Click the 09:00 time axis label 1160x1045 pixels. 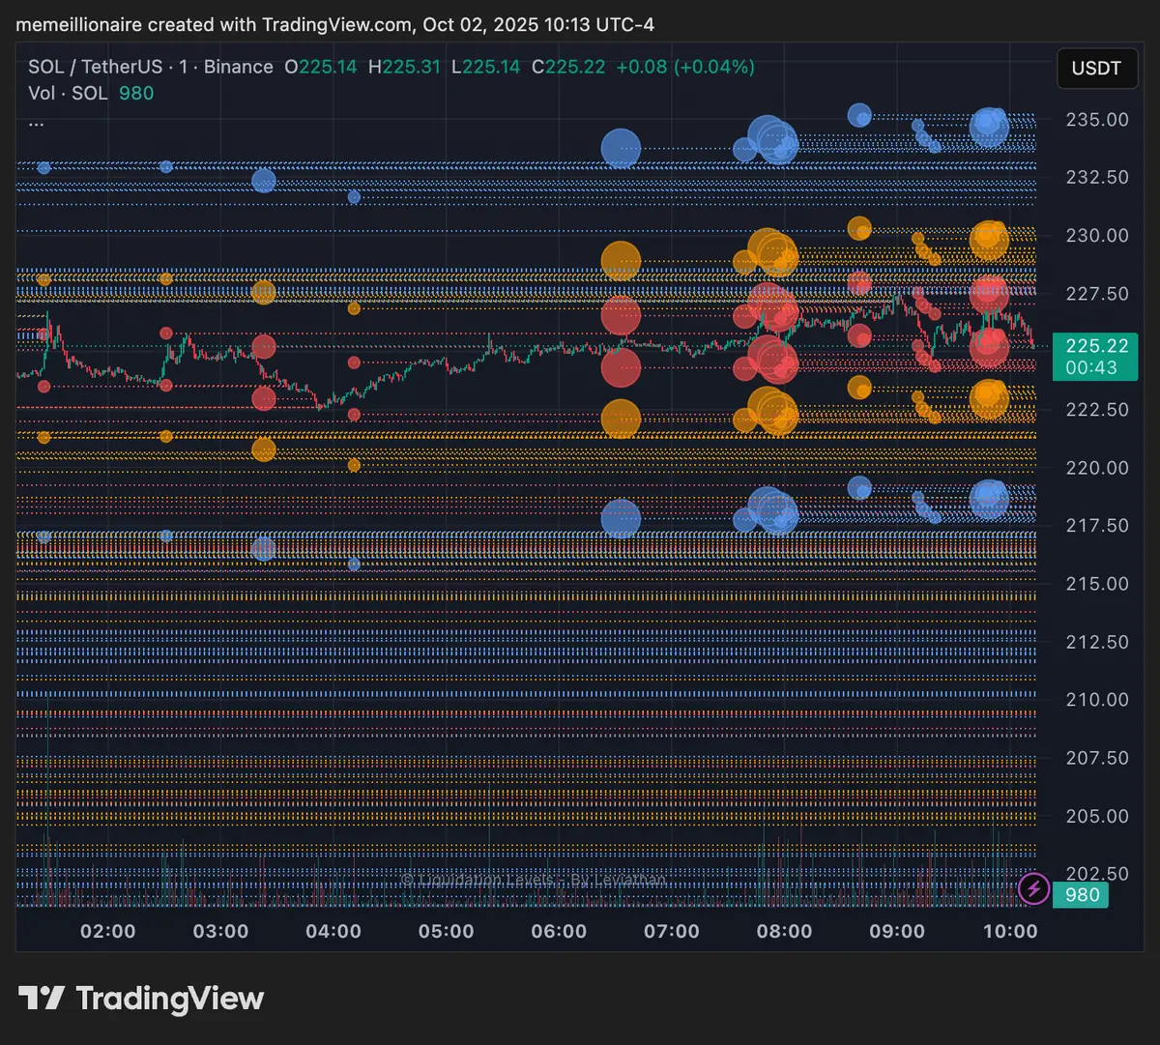[898, 932]
